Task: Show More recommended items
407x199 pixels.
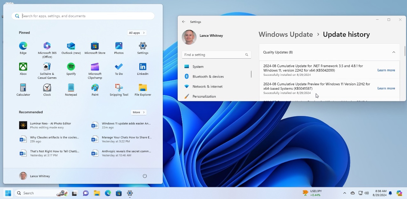Action: click(x=139, y=112)
